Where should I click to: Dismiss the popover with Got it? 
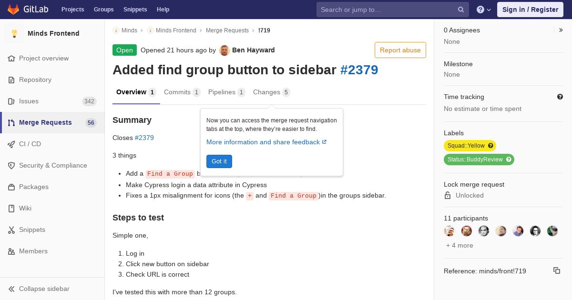219,161
